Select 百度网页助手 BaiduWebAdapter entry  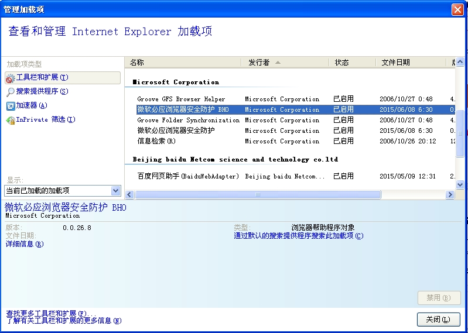pos(188,176)
